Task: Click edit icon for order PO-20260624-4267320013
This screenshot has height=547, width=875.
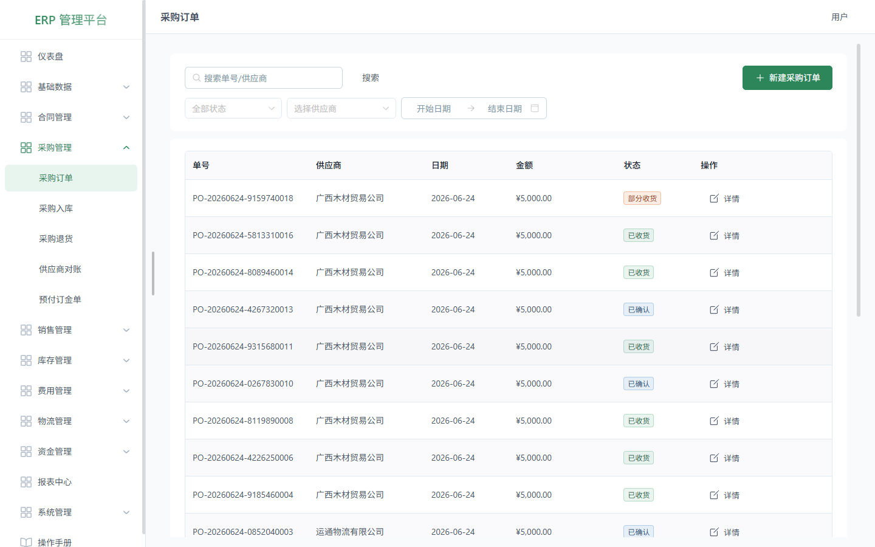Action: 715,309
